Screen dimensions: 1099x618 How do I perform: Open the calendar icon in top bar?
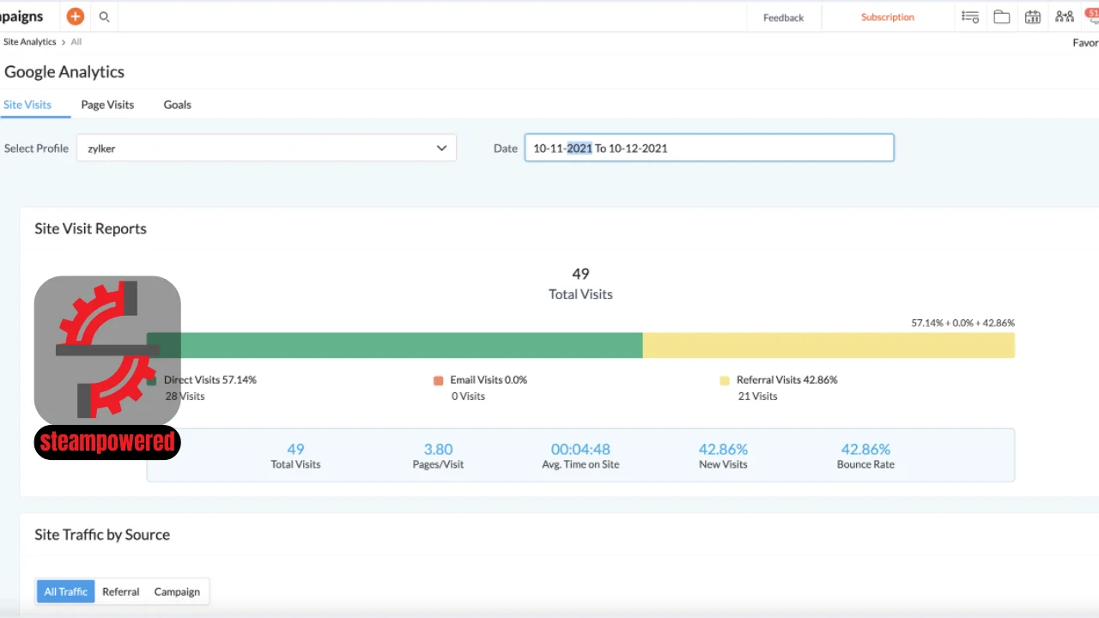pos(1033,16)
